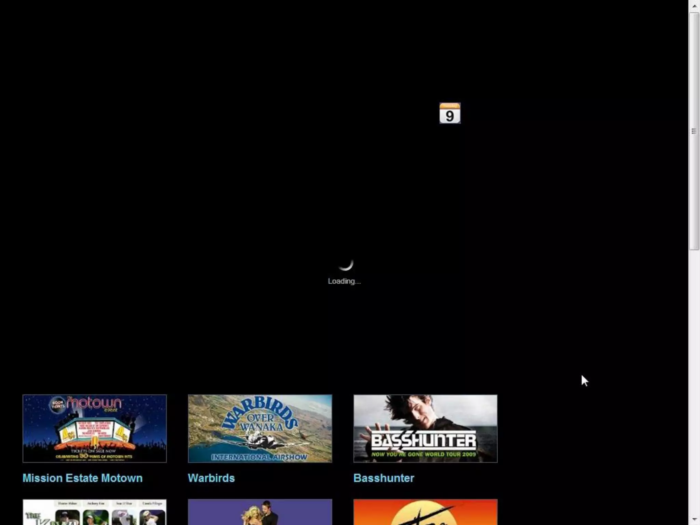Click the scrollbar track below the thumb
700x525 pixels.
point(694,376)
